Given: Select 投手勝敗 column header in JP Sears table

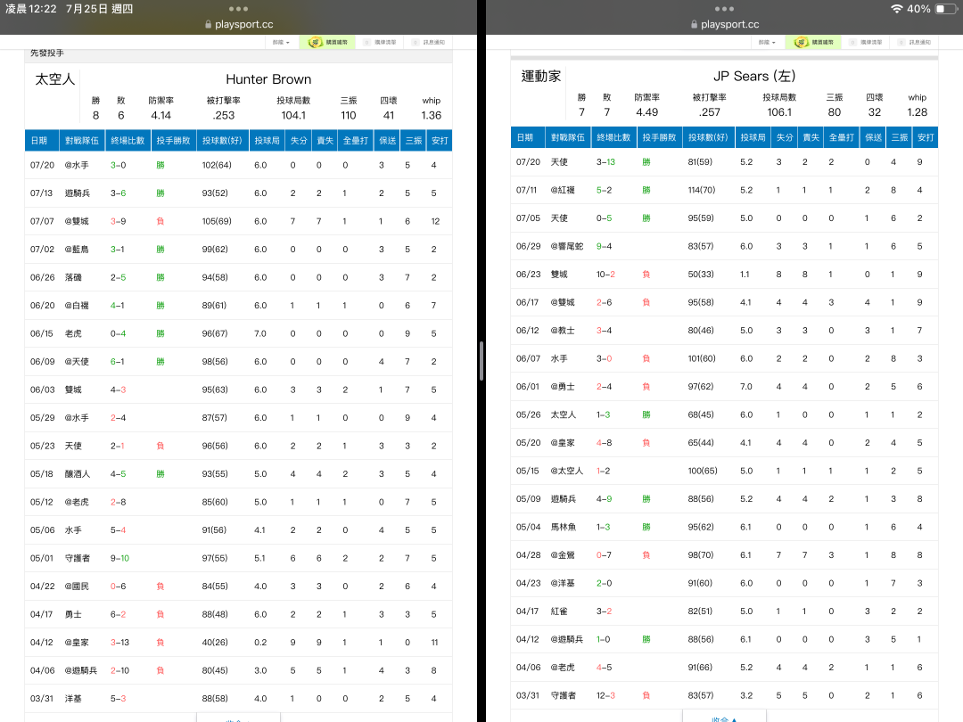Looking at the screenshot, I should pyautogui.click(x=659, y=137).
